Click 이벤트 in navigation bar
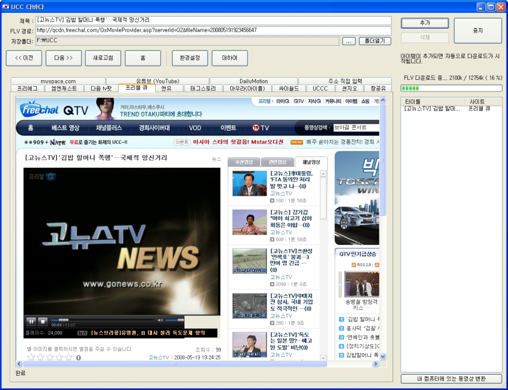Viewport: 508px width, 390px height. coord(228,128)
